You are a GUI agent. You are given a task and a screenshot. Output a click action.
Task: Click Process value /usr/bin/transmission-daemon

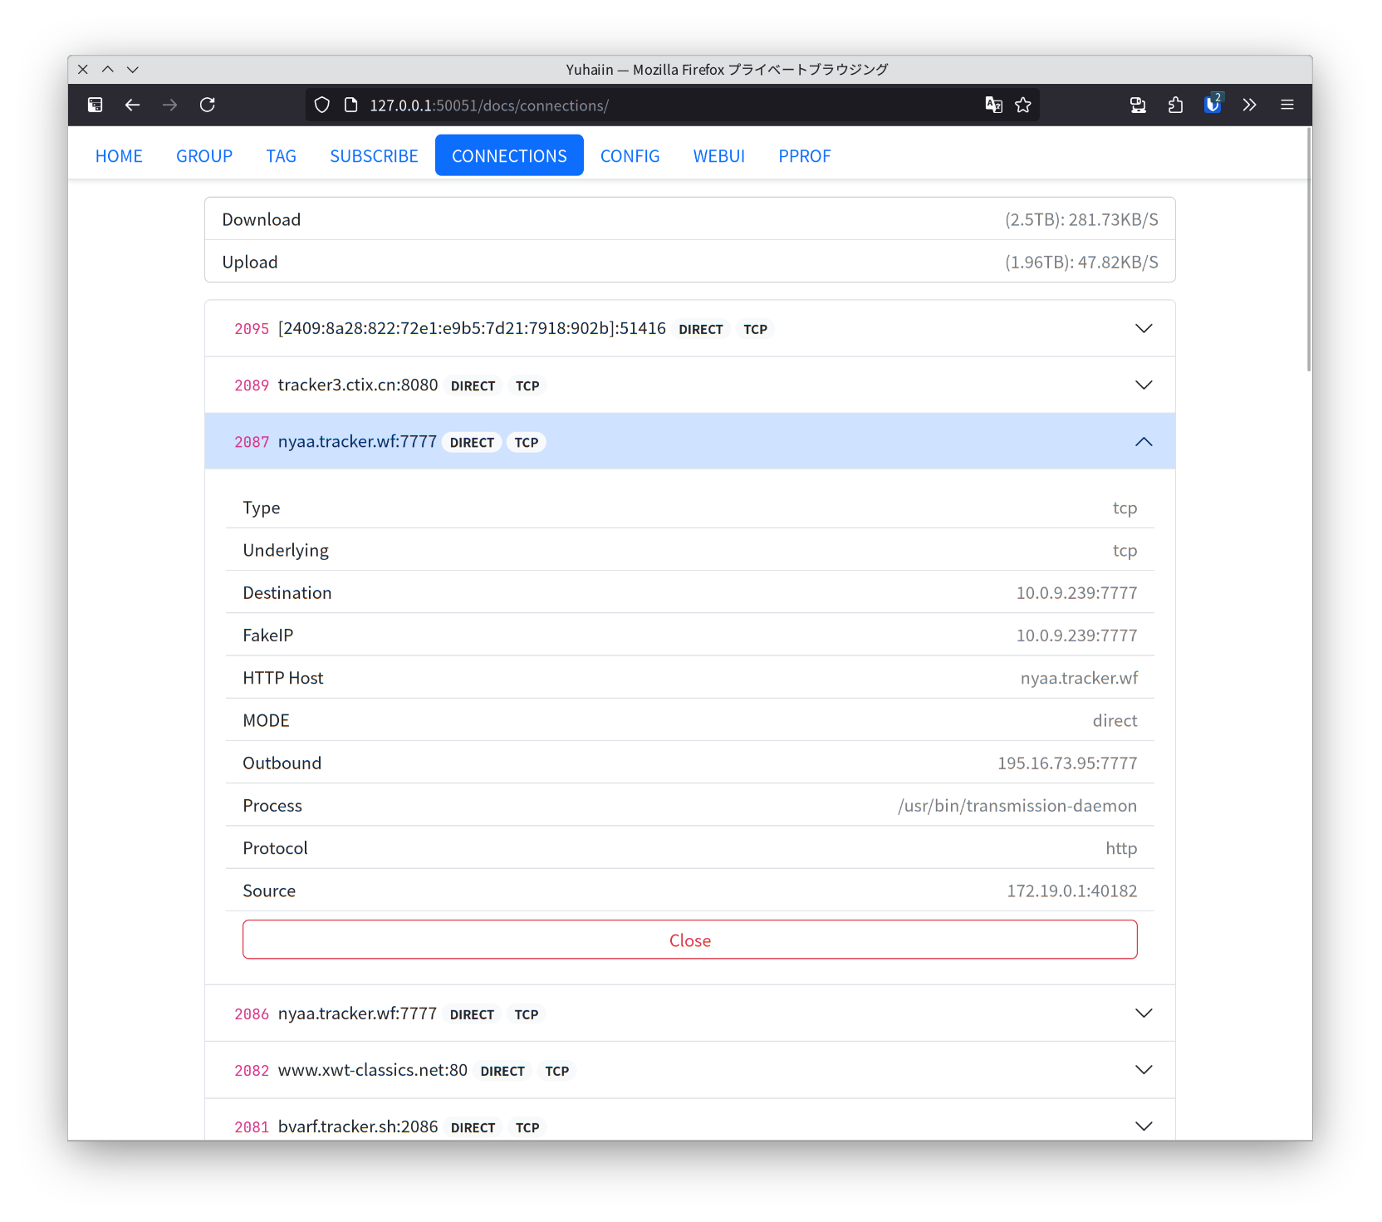(1017, 806)
